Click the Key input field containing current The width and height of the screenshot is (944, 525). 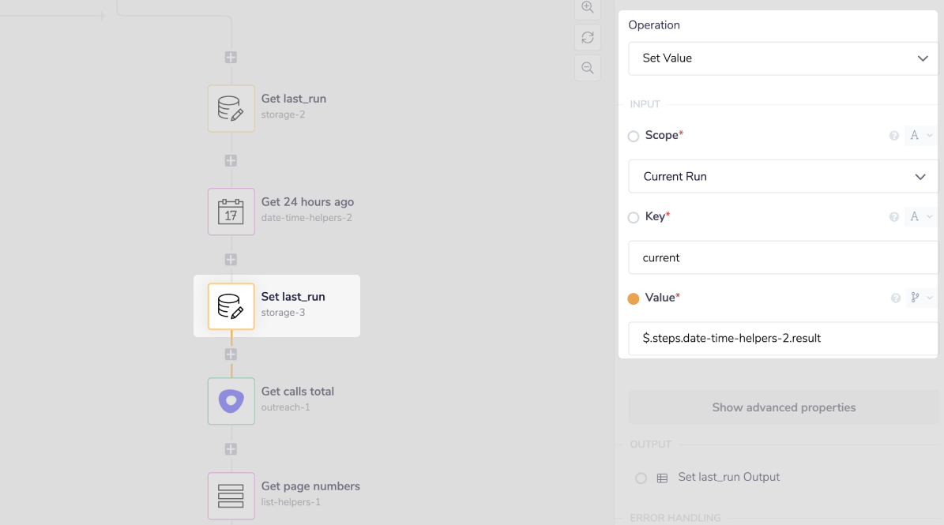pos(782,258)
